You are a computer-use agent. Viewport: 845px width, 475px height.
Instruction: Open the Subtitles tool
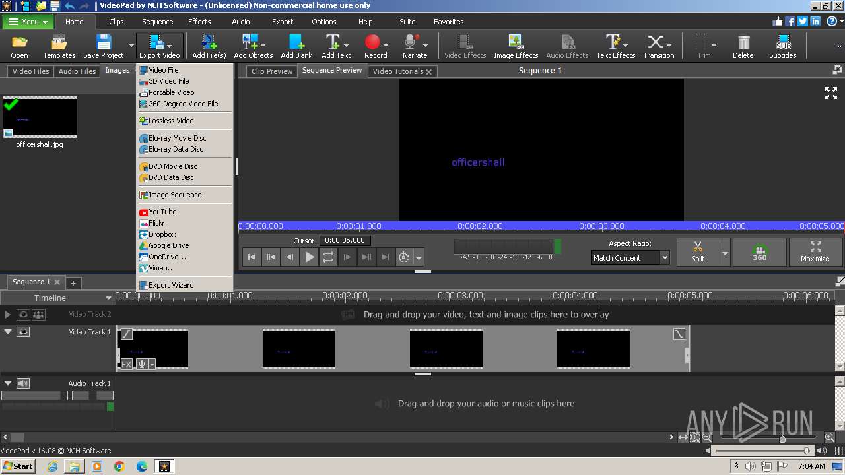click(x=783, y=46)
